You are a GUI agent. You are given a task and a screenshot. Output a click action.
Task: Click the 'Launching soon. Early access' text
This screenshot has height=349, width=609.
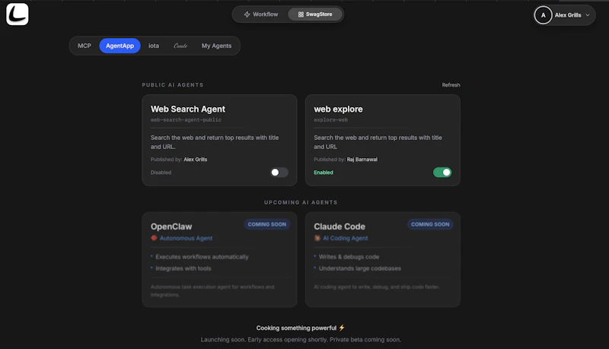point(301,340)
